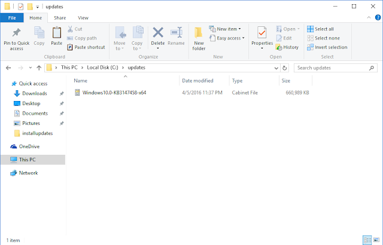383x245 pixels.
Task: Expand the Properties dropdown arrow
Action: tap(262, 48)
